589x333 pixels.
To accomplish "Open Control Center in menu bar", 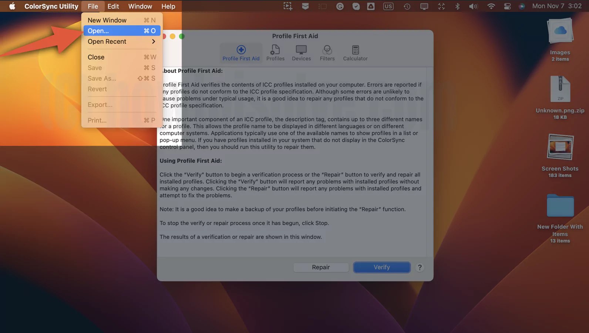I will click(x=507, y=6).
